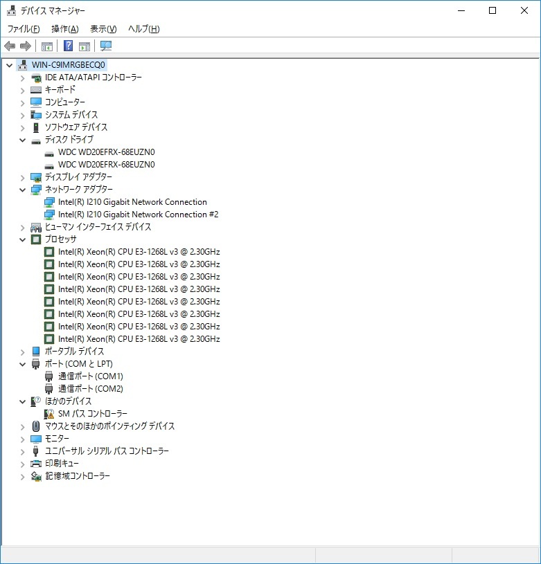Select Intel(R) I210 Gigabit Network Connection
541x564 pixels.
tap(132, 202)
